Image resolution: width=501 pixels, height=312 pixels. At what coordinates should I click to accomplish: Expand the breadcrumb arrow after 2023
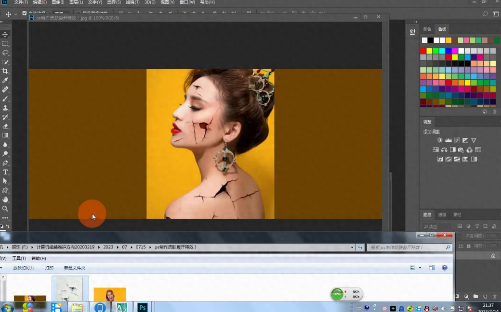(117, 247)
